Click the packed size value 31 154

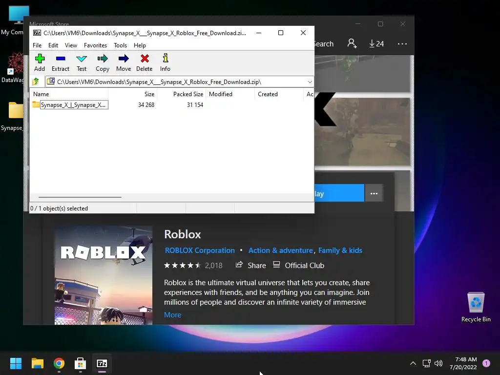click(195, 105)
